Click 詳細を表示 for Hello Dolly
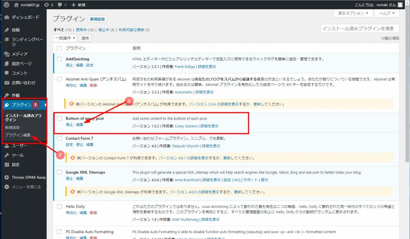This screenshot has width=410, height=239. [x=210, y=219]
